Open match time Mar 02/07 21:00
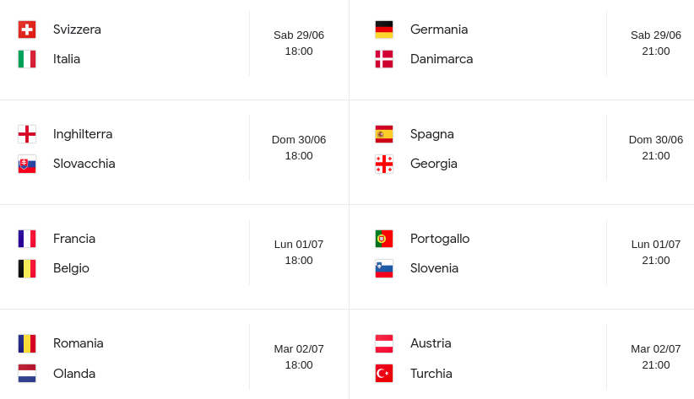694x399 pixels. pos(656,357)
